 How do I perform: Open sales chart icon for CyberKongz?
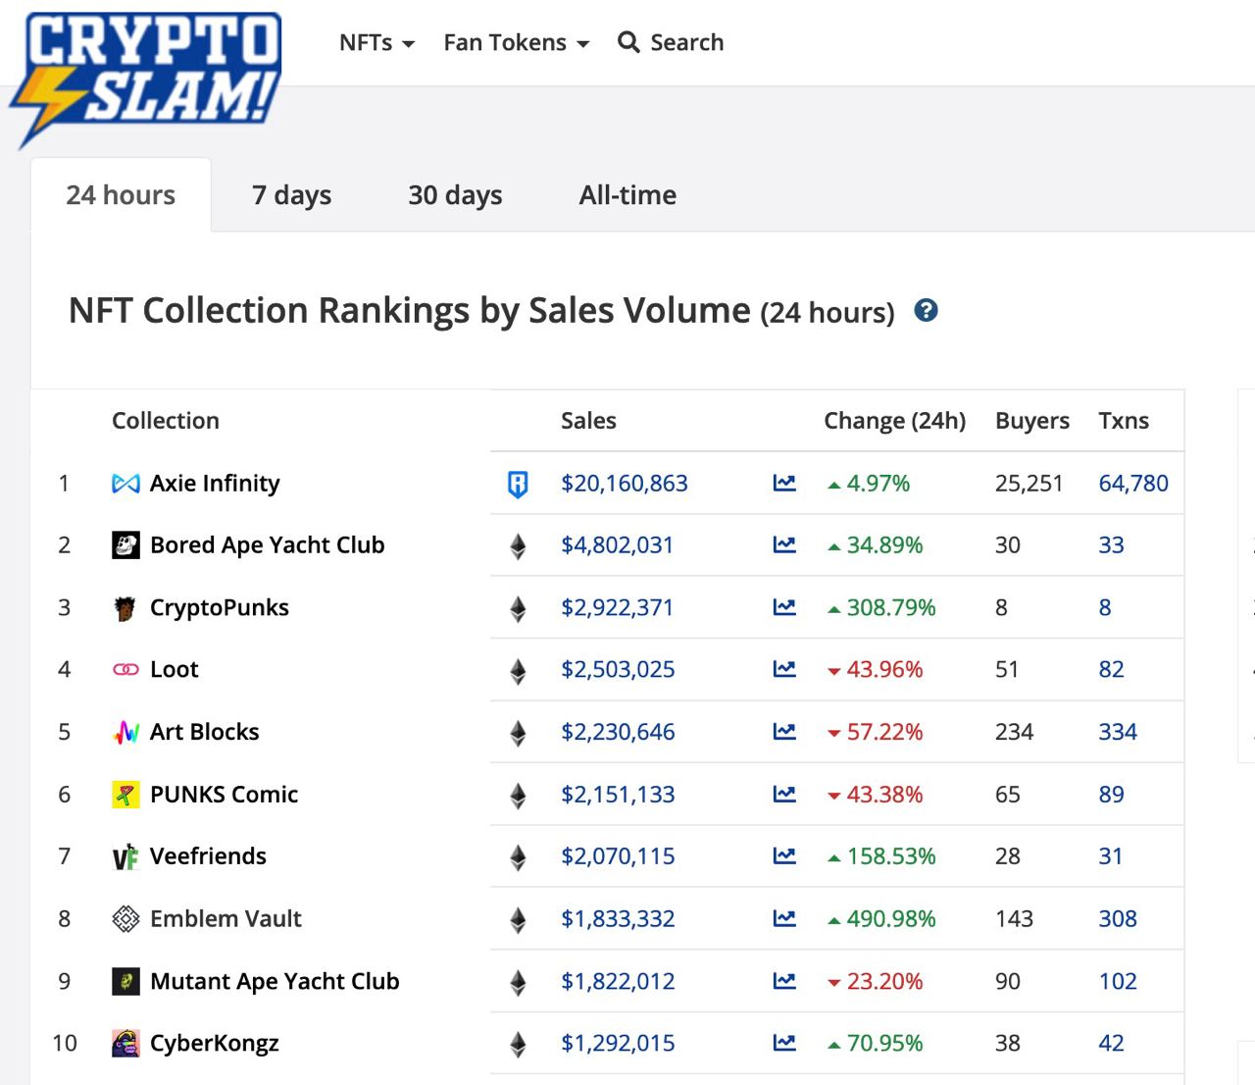[784, 1043]
